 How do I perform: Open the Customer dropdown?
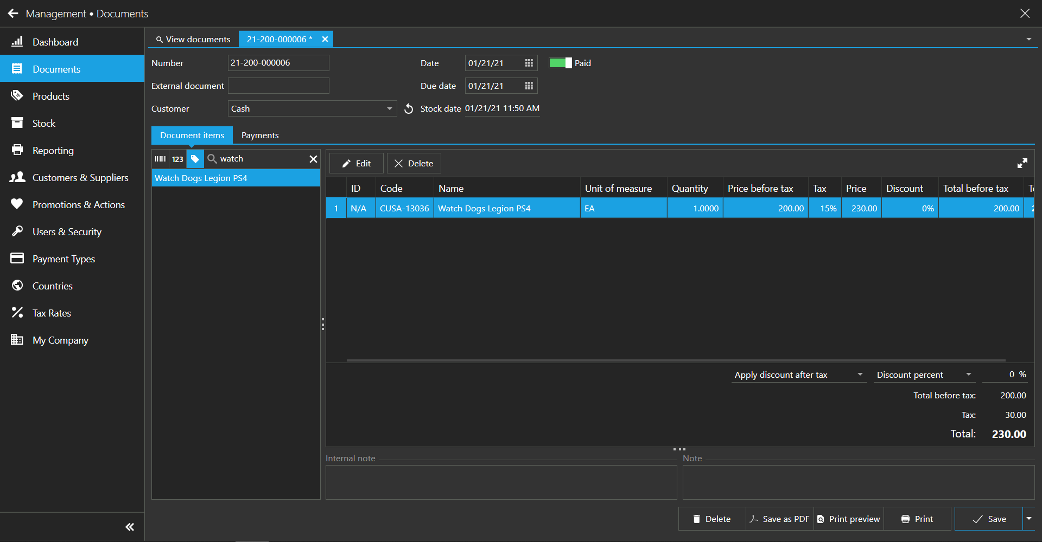[389, 109]
